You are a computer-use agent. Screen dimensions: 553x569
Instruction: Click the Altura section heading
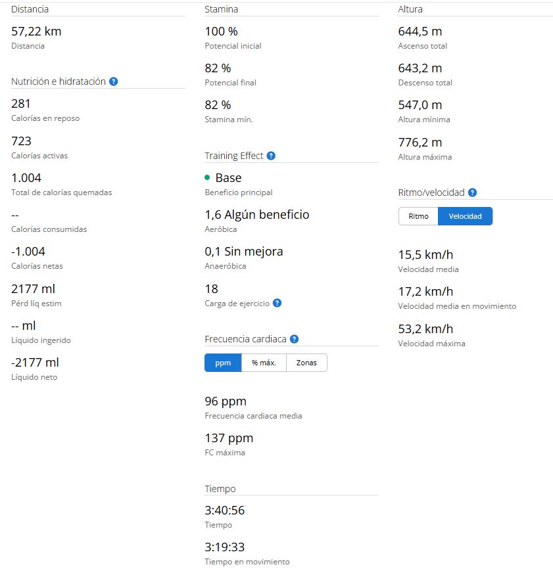(x=410, y=9)
